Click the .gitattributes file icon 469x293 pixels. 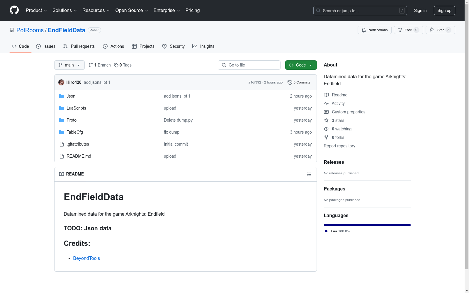62,144
